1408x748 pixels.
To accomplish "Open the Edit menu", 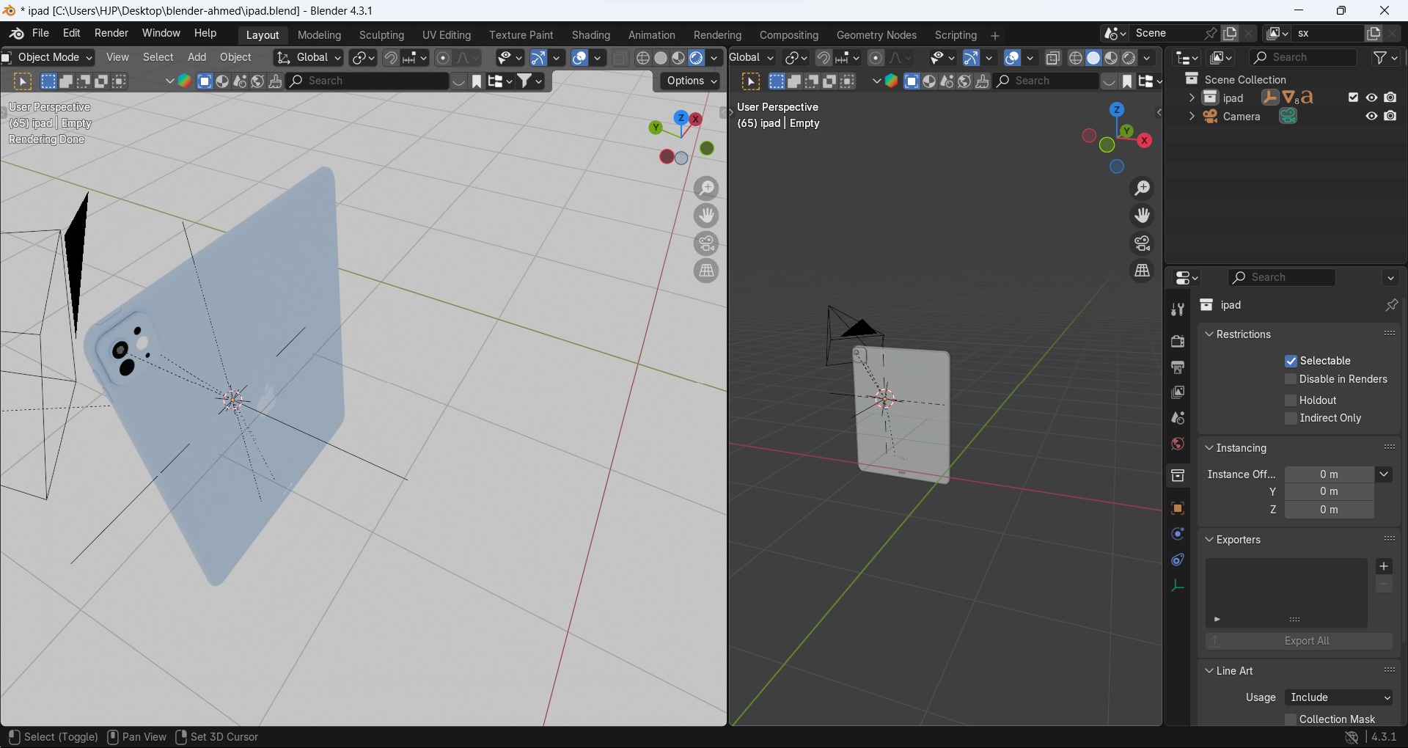I will pyautogui.click(x=72, y=34).
